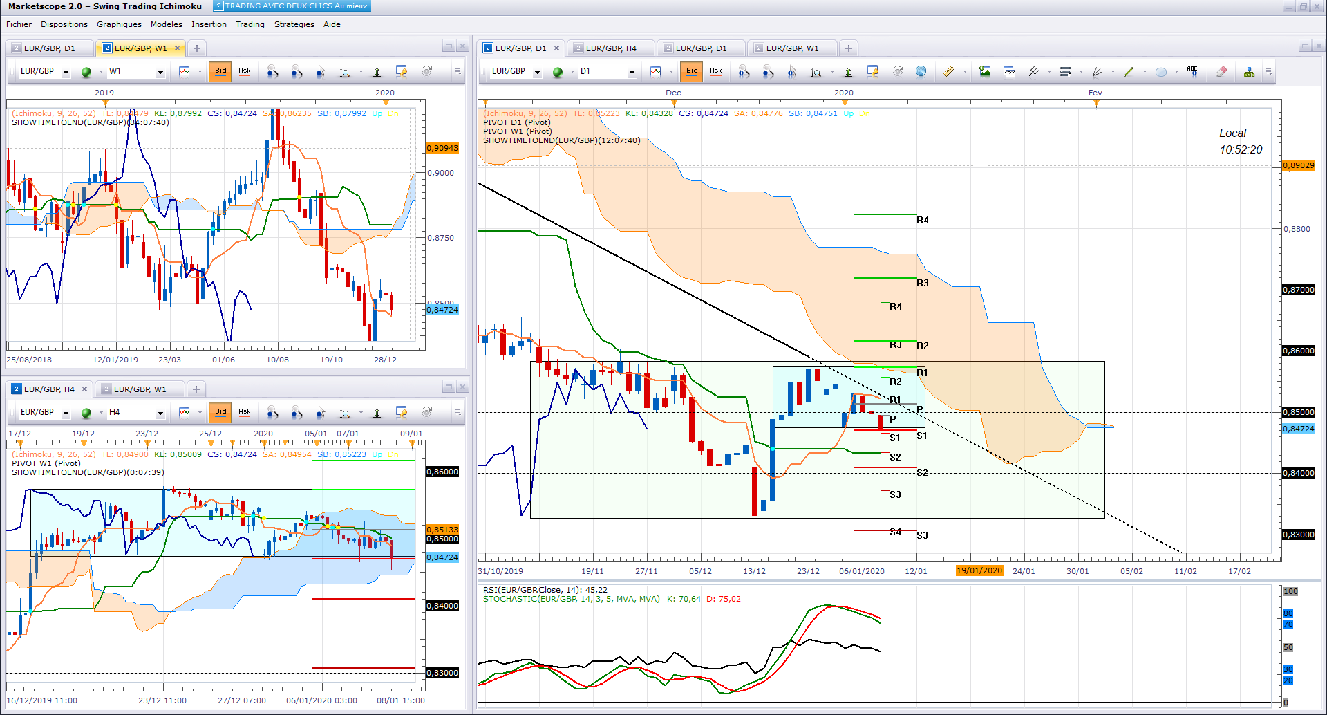Click the 0,85133 orange price label on H4 chart

click(442, 530)
